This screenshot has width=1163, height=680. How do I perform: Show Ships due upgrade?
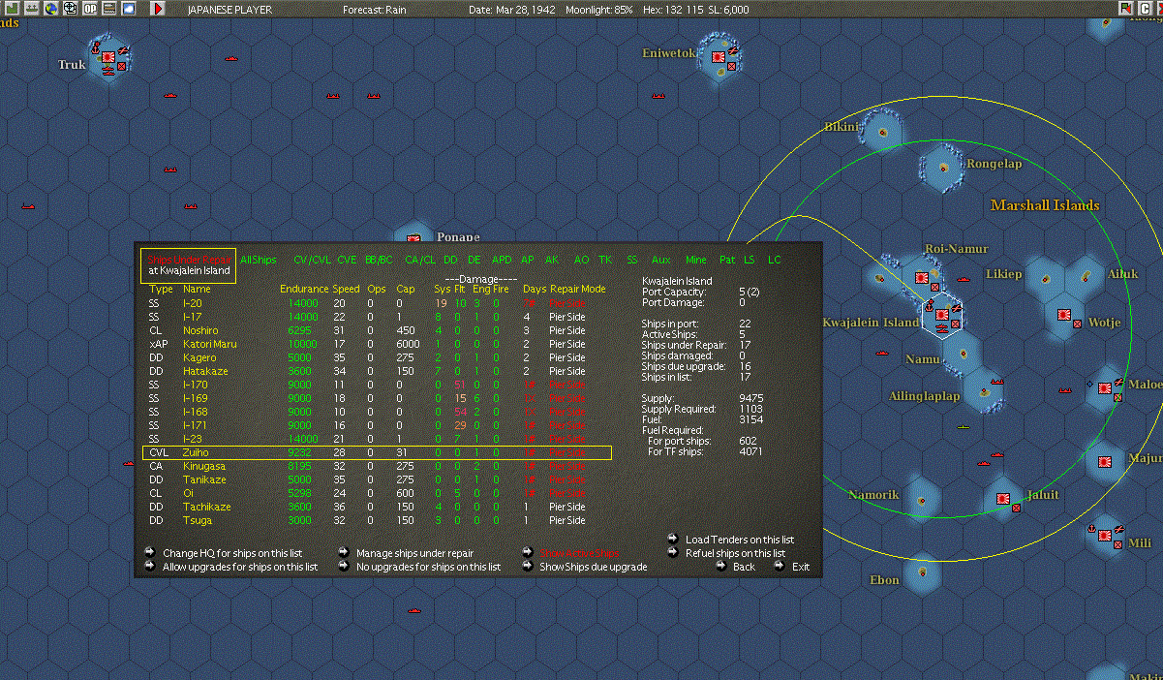pos(593,567)
